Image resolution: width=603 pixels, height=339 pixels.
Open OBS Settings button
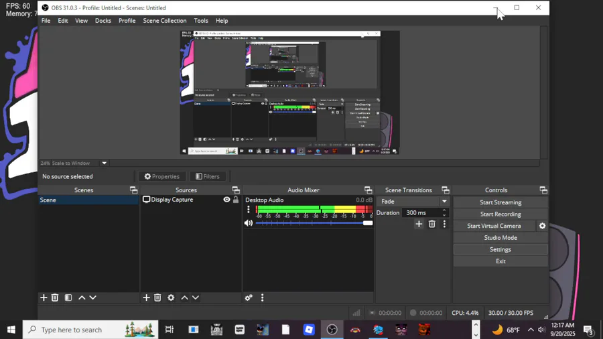(500, 249)
